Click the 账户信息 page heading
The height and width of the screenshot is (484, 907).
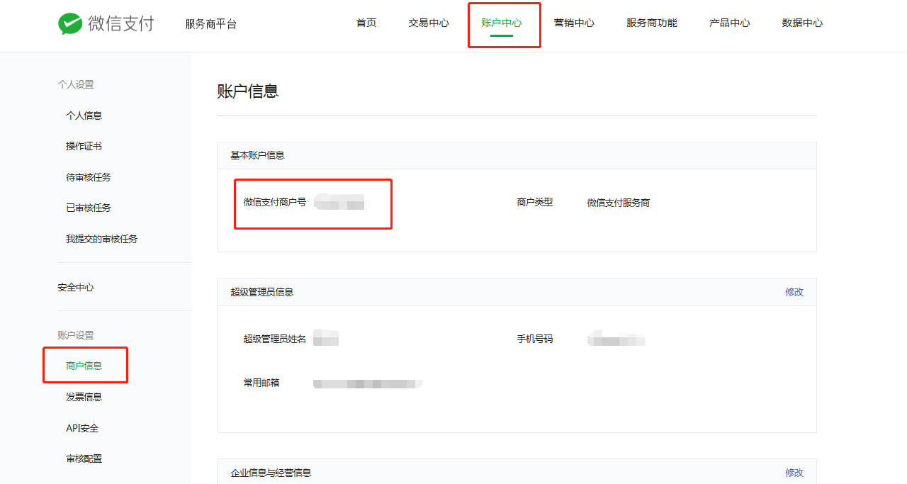248,91
